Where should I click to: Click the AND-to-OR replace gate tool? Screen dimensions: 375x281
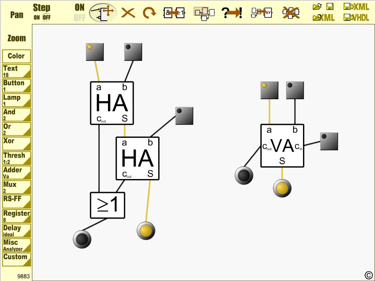(x=174, y=13)
